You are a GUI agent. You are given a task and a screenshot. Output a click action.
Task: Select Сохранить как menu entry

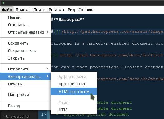pos(26,51)
